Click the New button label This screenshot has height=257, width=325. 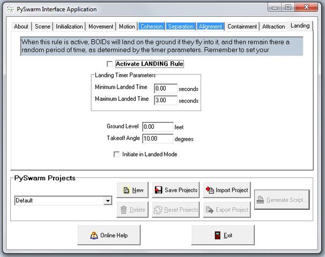138,190
